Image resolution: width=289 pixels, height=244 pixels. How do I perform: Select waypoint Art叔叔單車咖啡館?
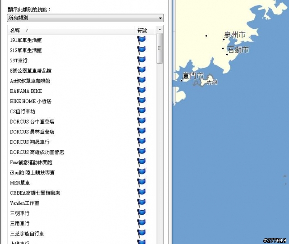click(30, 81)
